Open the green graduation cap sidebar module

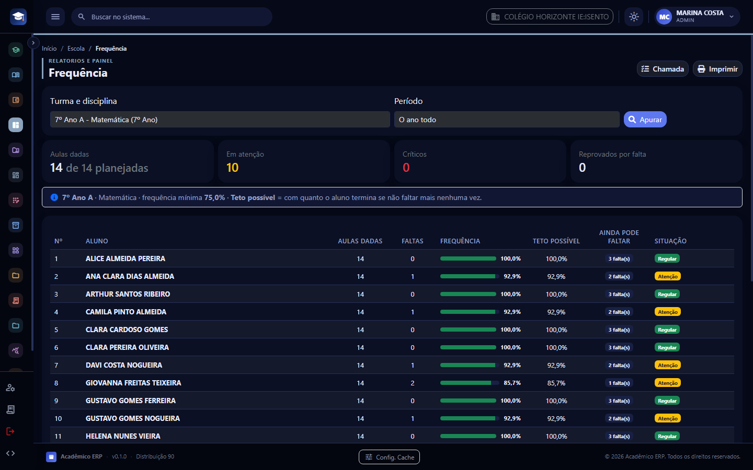click(x=16, y=50)
